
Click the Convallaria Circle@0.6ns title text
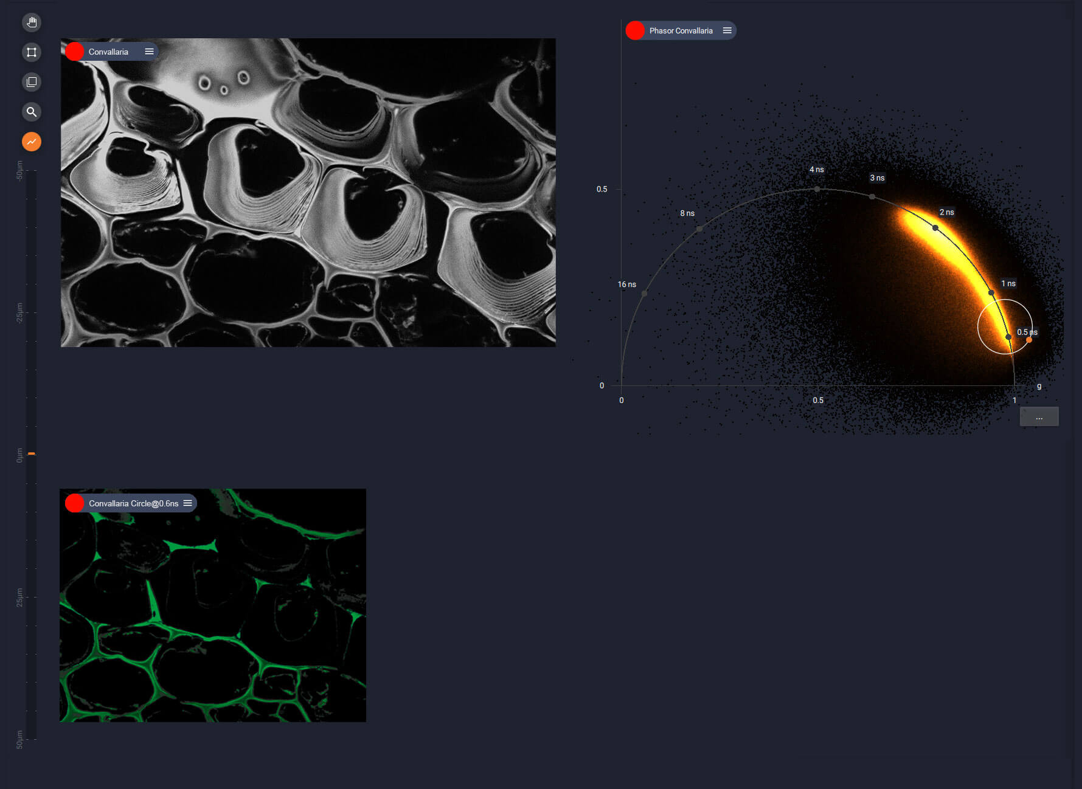134,503
